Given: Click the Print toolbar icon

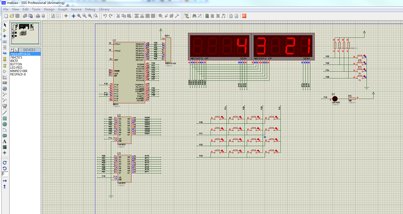Looking at the screenshot, I should click(x=38, y=16).
